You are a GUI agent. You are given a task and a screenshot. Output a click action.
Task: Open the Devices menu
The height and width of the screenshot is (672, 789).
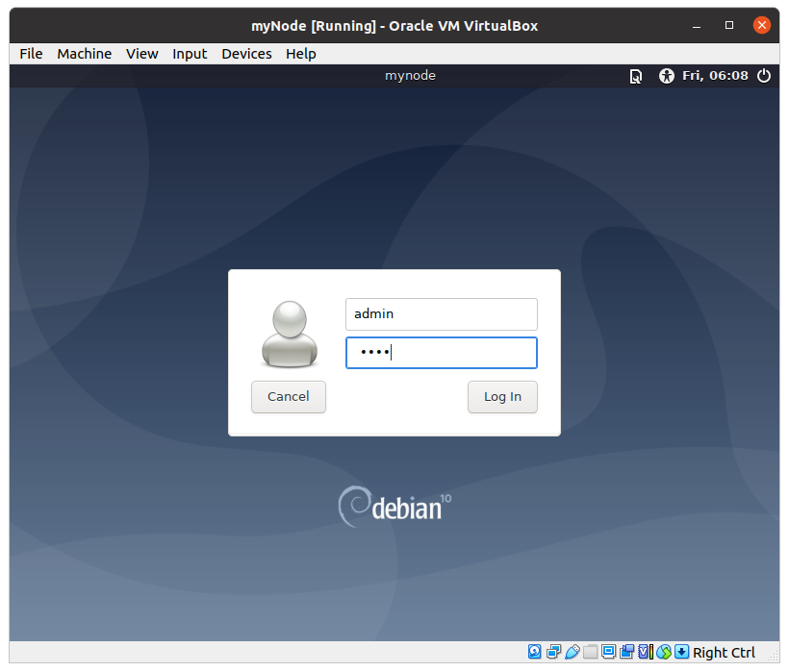pyautogui.click(x=246, y=54)
